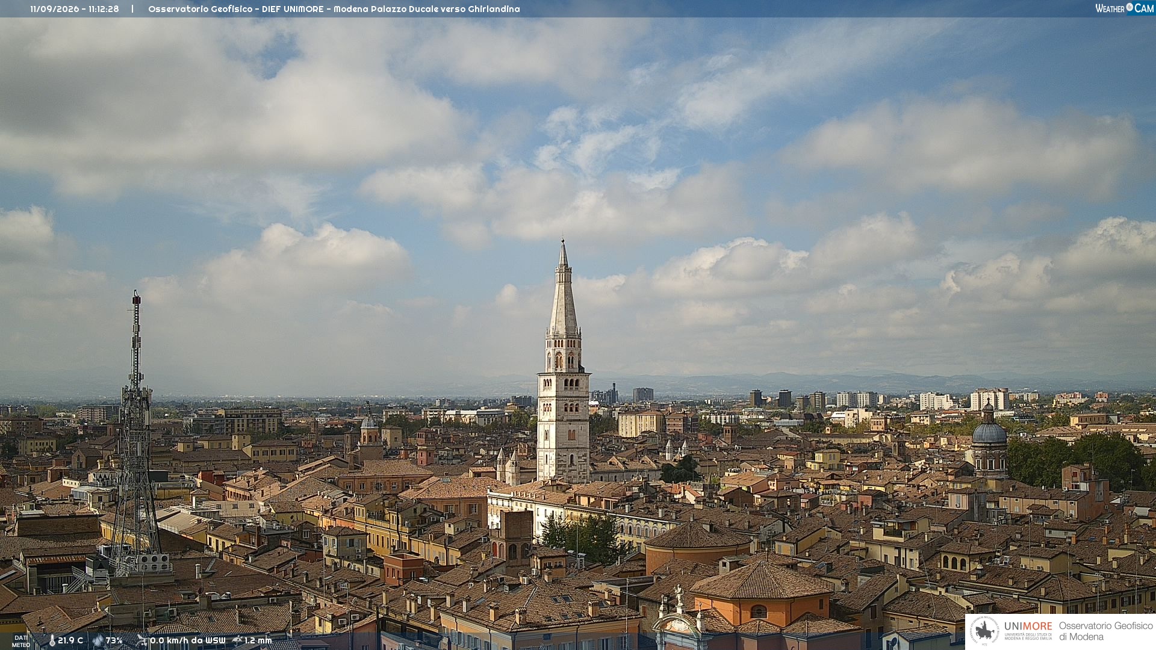This screenshot has width=1156, height=650.
Task: Click the UNIMORE wordmark text
Action: pos(1028,627)
